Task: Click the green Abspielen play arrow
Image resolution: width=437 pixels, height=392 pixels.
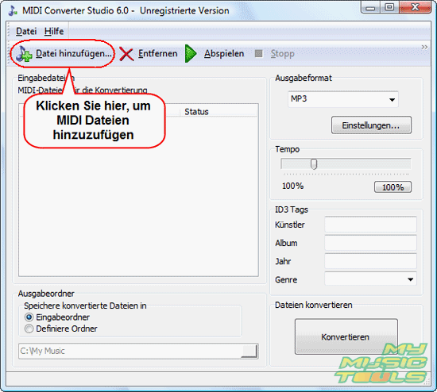Action: (x=191, y=53)
